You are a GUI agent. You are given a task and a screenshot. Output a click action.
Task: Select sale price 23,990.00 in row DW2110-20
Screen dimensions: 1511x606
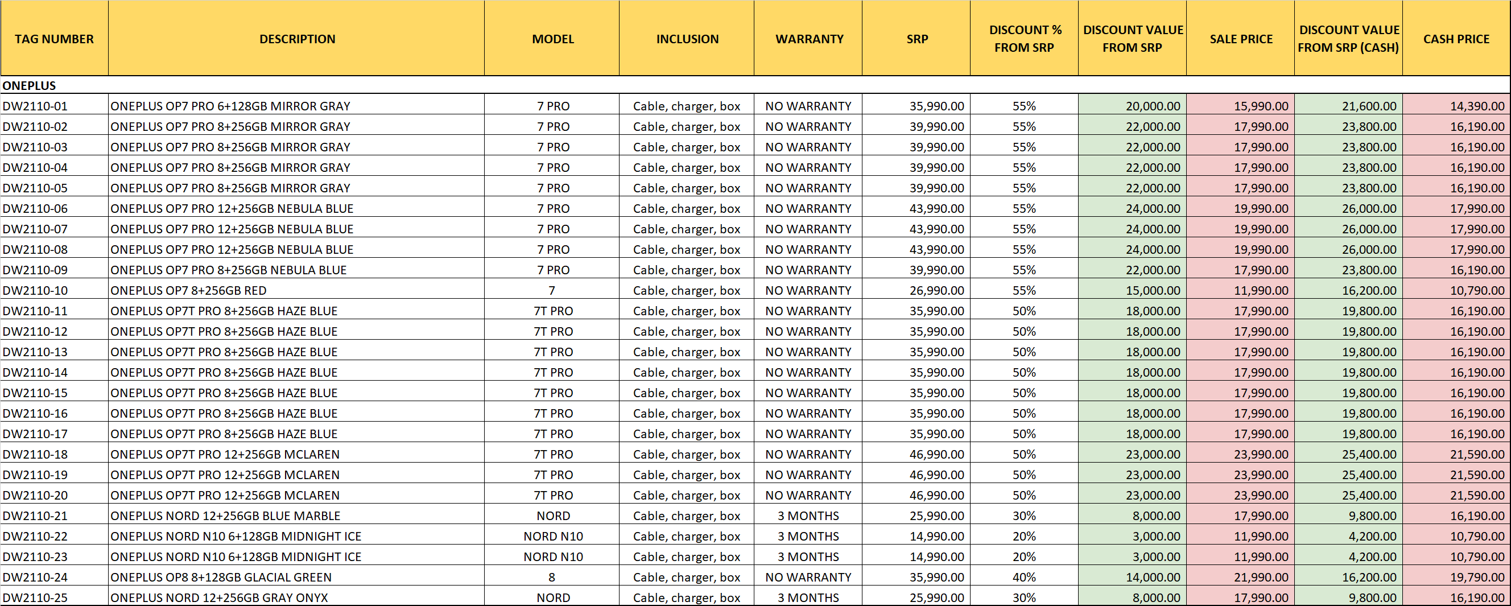[x=1241, y=495]
